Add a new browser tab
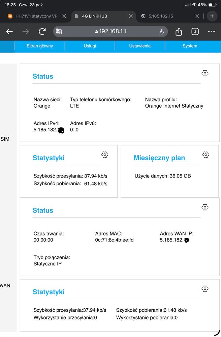Screen dimensions: 221x337 point(212,16)
